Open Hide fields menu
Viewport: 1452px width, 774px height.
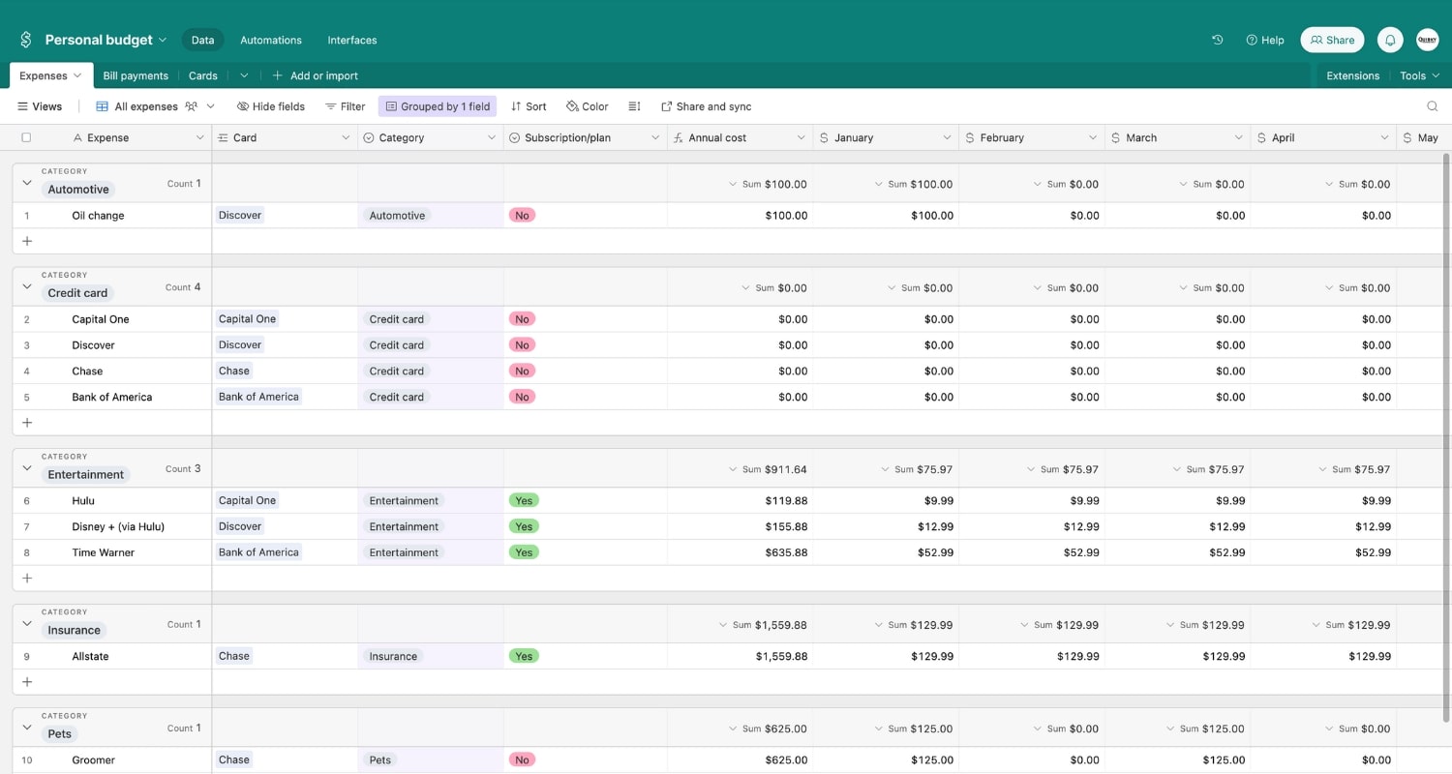[271, 106]
